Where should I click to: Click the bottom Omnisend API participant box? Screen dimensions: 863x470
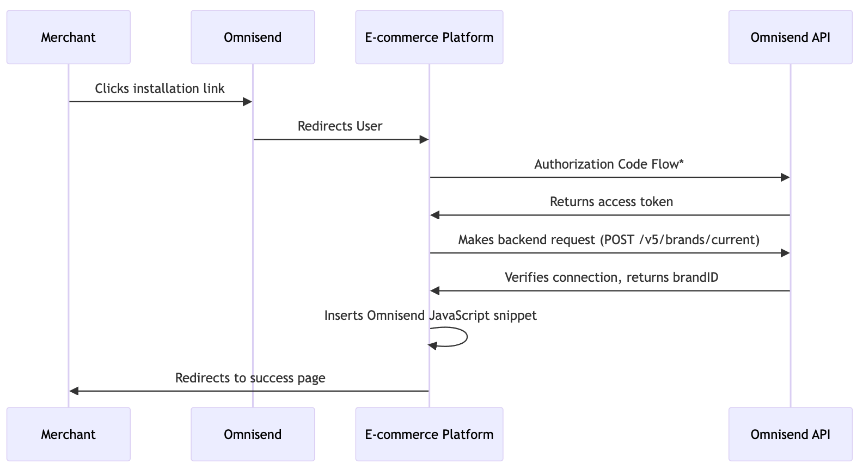(x=791, y=434)
